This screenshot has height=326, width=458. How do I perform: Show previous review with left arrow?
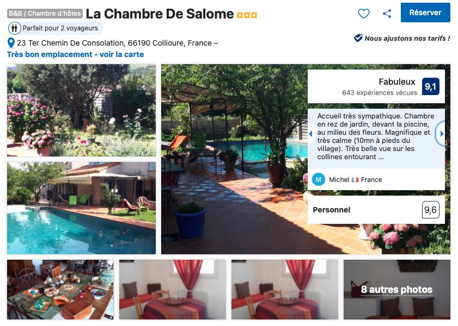tap(310, 134)
